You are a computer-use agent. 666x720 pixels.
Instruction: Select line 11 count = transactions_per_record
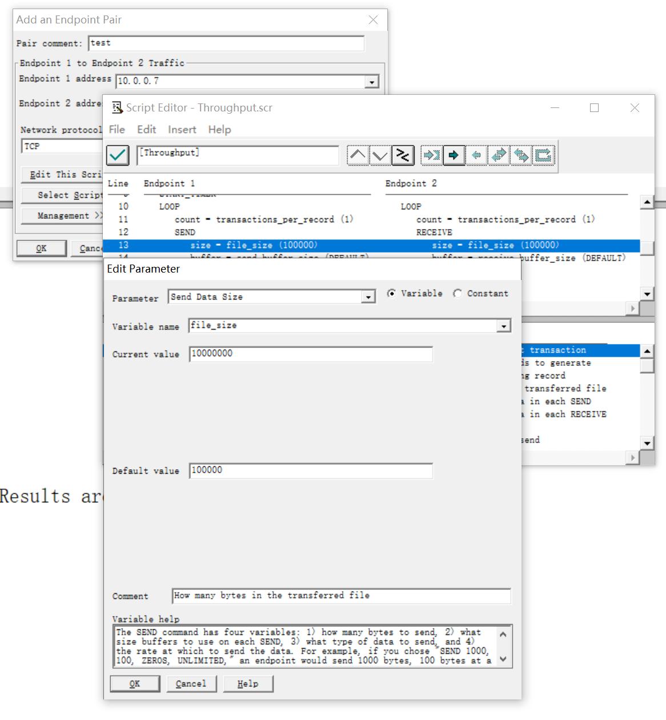tap(264, 219)
